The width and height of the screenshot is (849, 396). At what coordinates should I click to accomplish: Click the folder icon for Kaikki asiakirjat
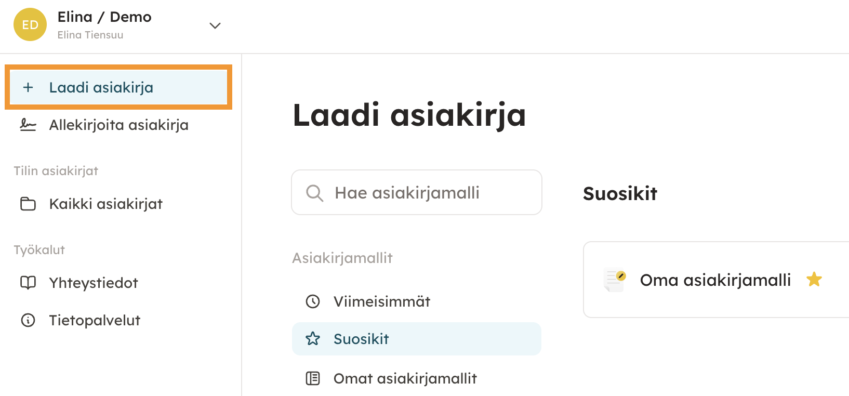[28, 204]
